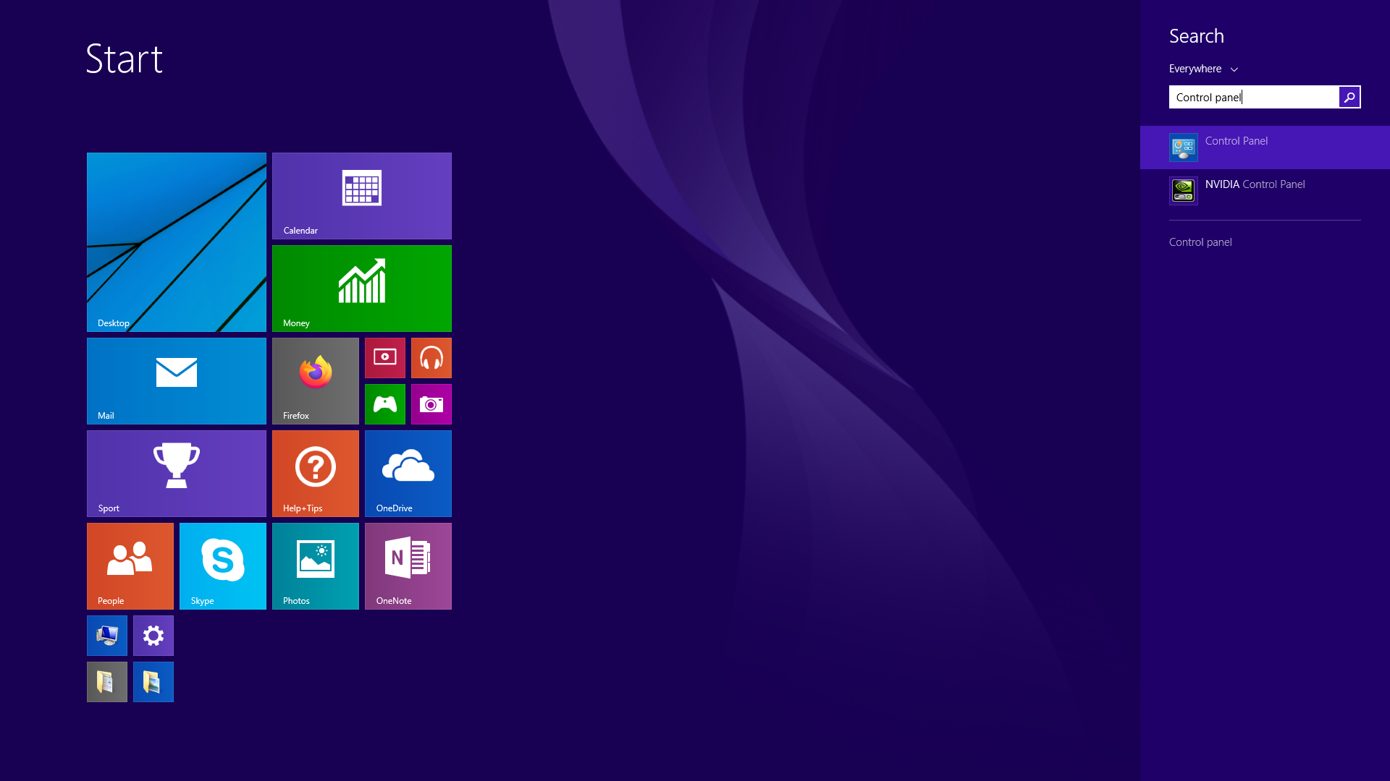Open the Help+Tips tile
This screenshot has height=781, width=1390.
[x=315, y=473]
